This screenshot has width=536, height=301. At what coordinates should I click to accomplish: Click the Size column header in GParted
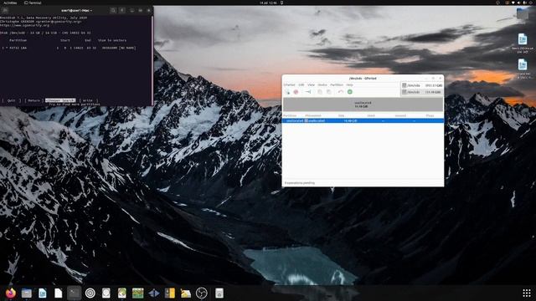pyautogui.click(x=341, y=115)
